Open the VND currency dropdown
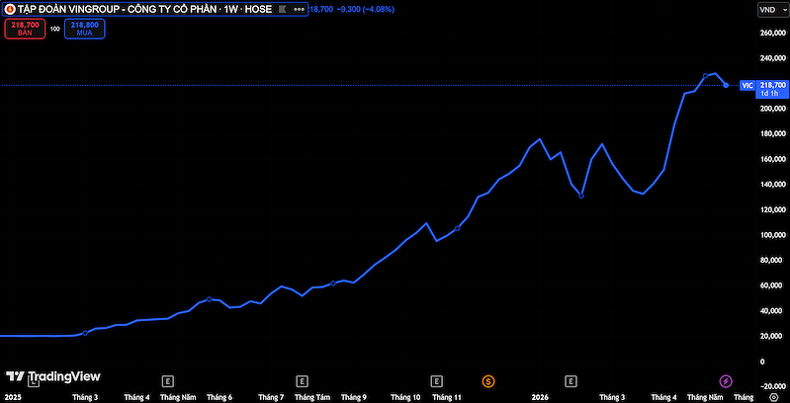This screenshot has height=403, width=790. pos(771,10)
